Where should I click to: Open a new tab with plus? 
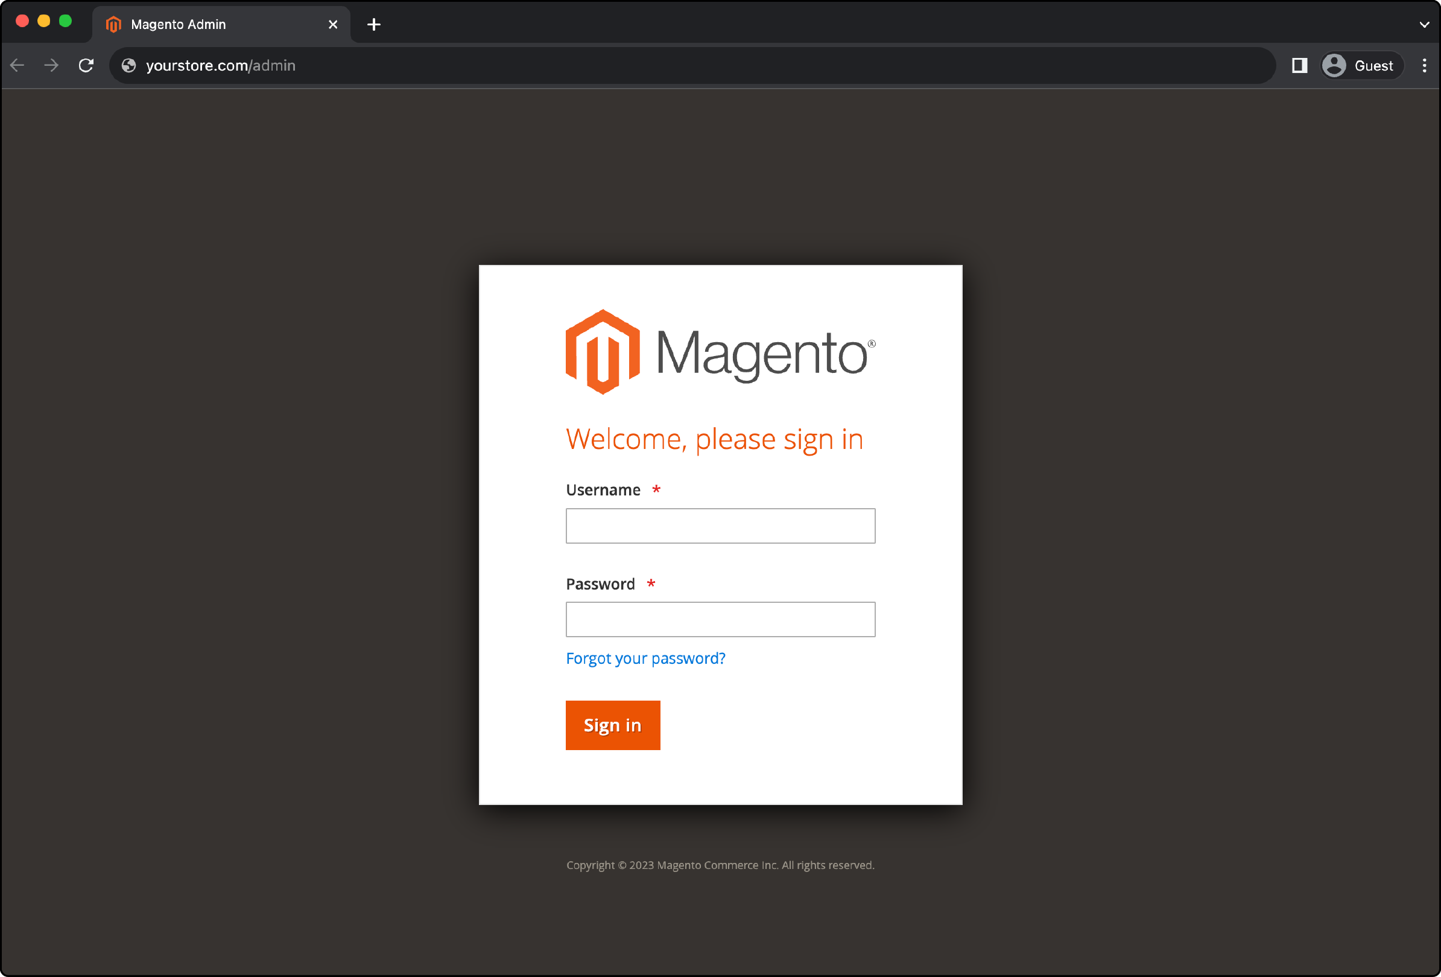[x=374, y=24]
